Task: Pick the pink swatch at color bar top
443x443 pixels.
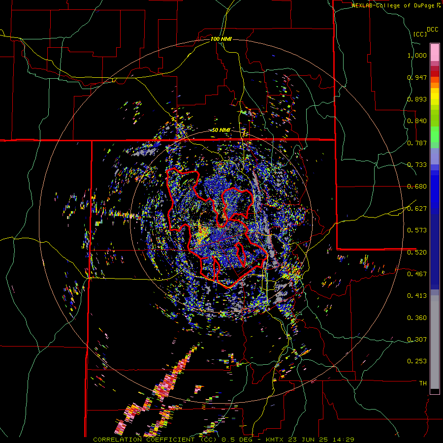Action: [x=435, y=52]
